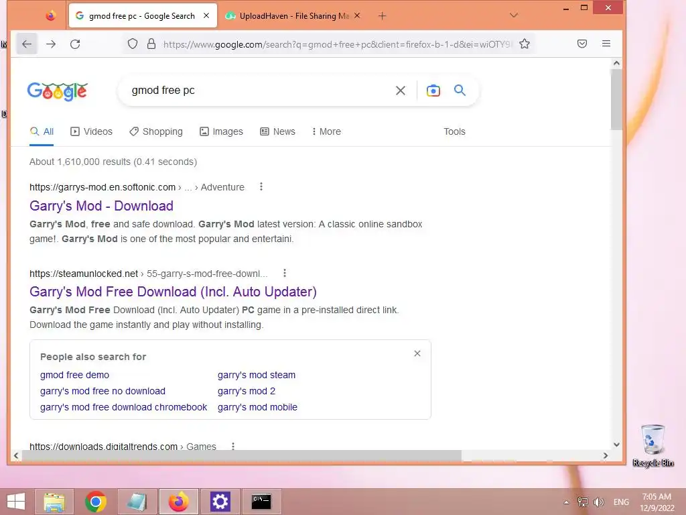
Task: Click the scroll up arrow of the page
Action: pyautogui.click(x=616, y=63)
